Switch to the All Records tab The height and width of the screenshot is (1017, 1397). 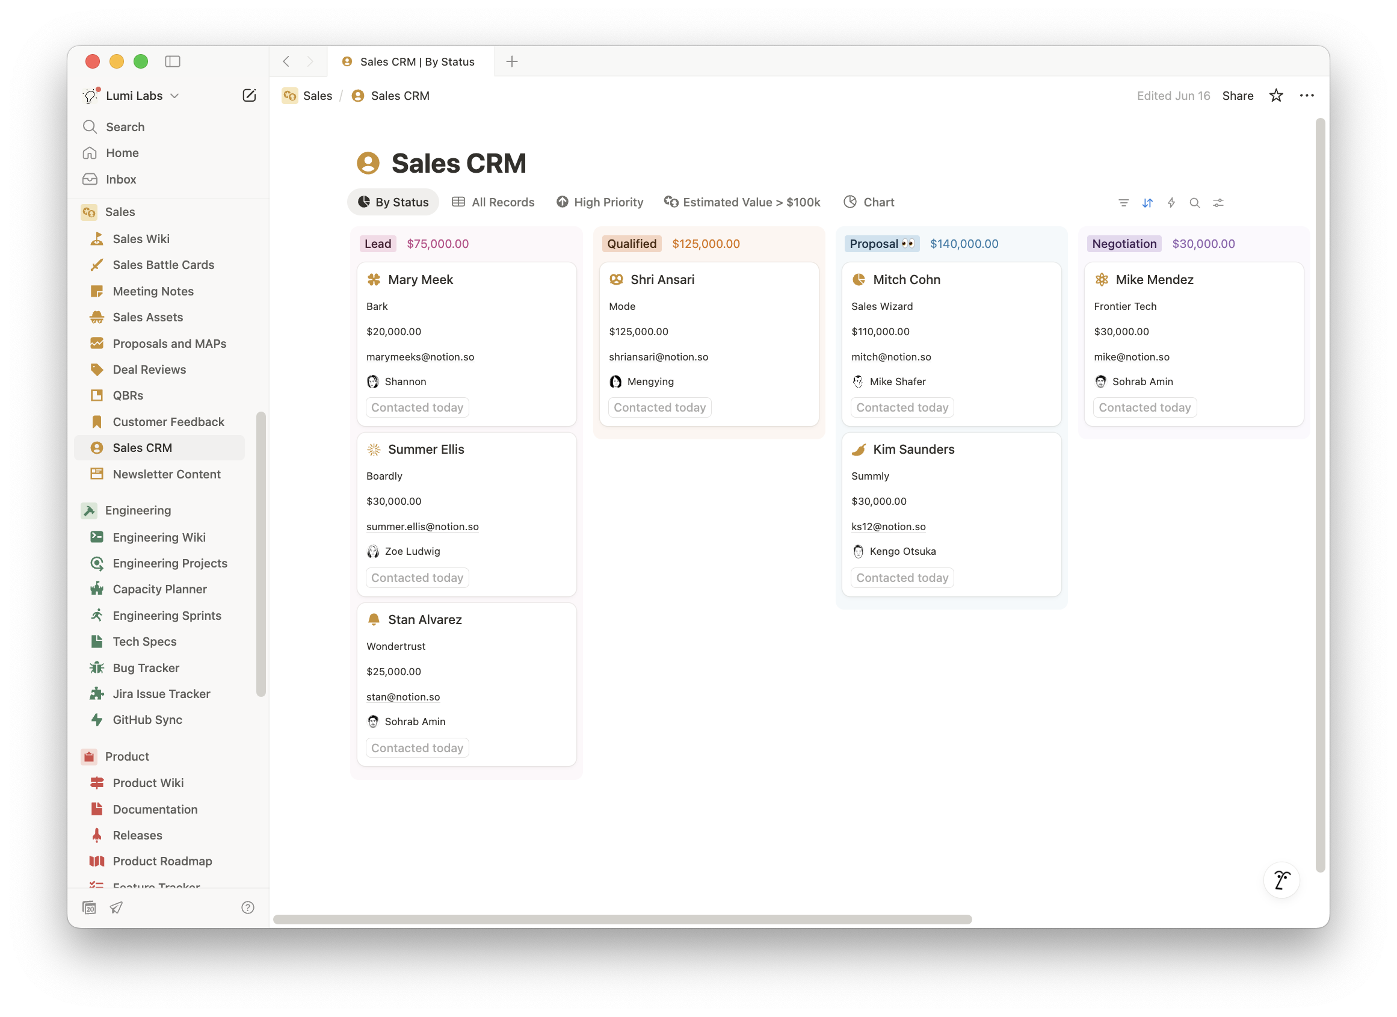(x=493, y=202)
